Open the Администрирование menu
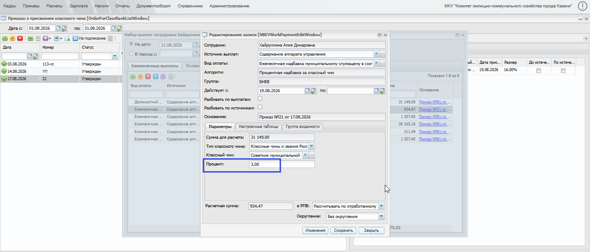Image resolution: width=590 pixels, height=252 pixels. click(229, 6)
